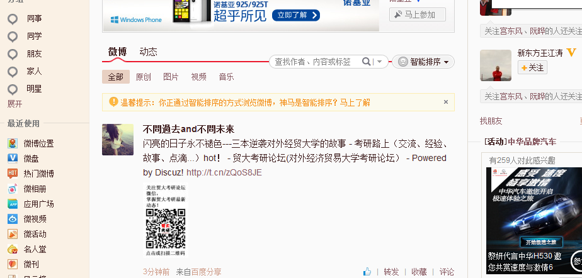Click the 应用广场 APP icon
Screen dimensions: 582x278
[13, 204]
